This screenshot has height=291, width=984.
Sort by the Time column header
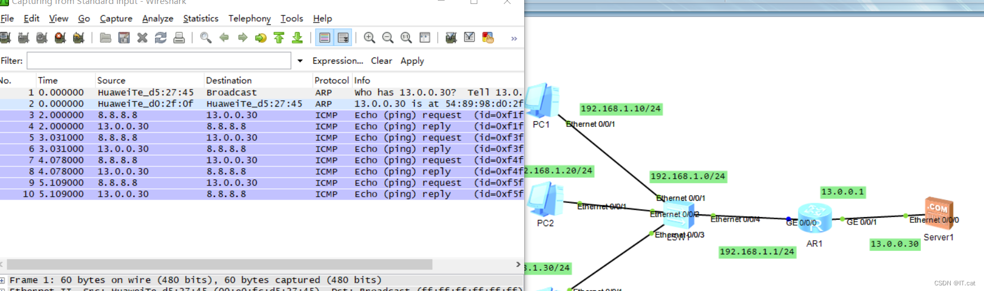[64, 80]
